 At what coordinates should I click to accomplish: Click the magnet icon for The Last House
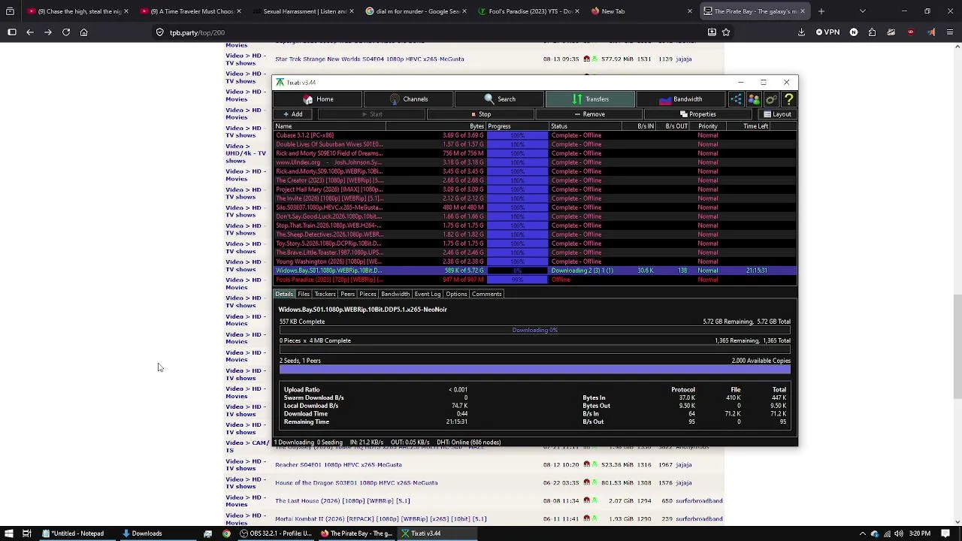[586, 500]
